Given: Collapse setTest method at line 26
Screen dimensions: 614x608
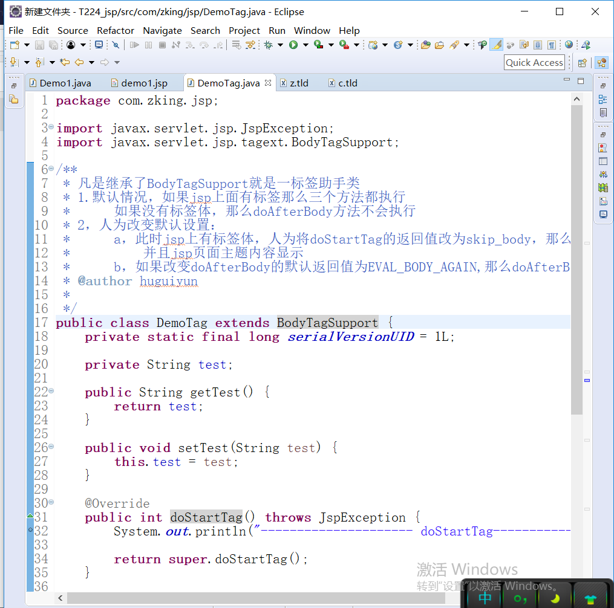Looking at the screenshot, I should 51,446.
